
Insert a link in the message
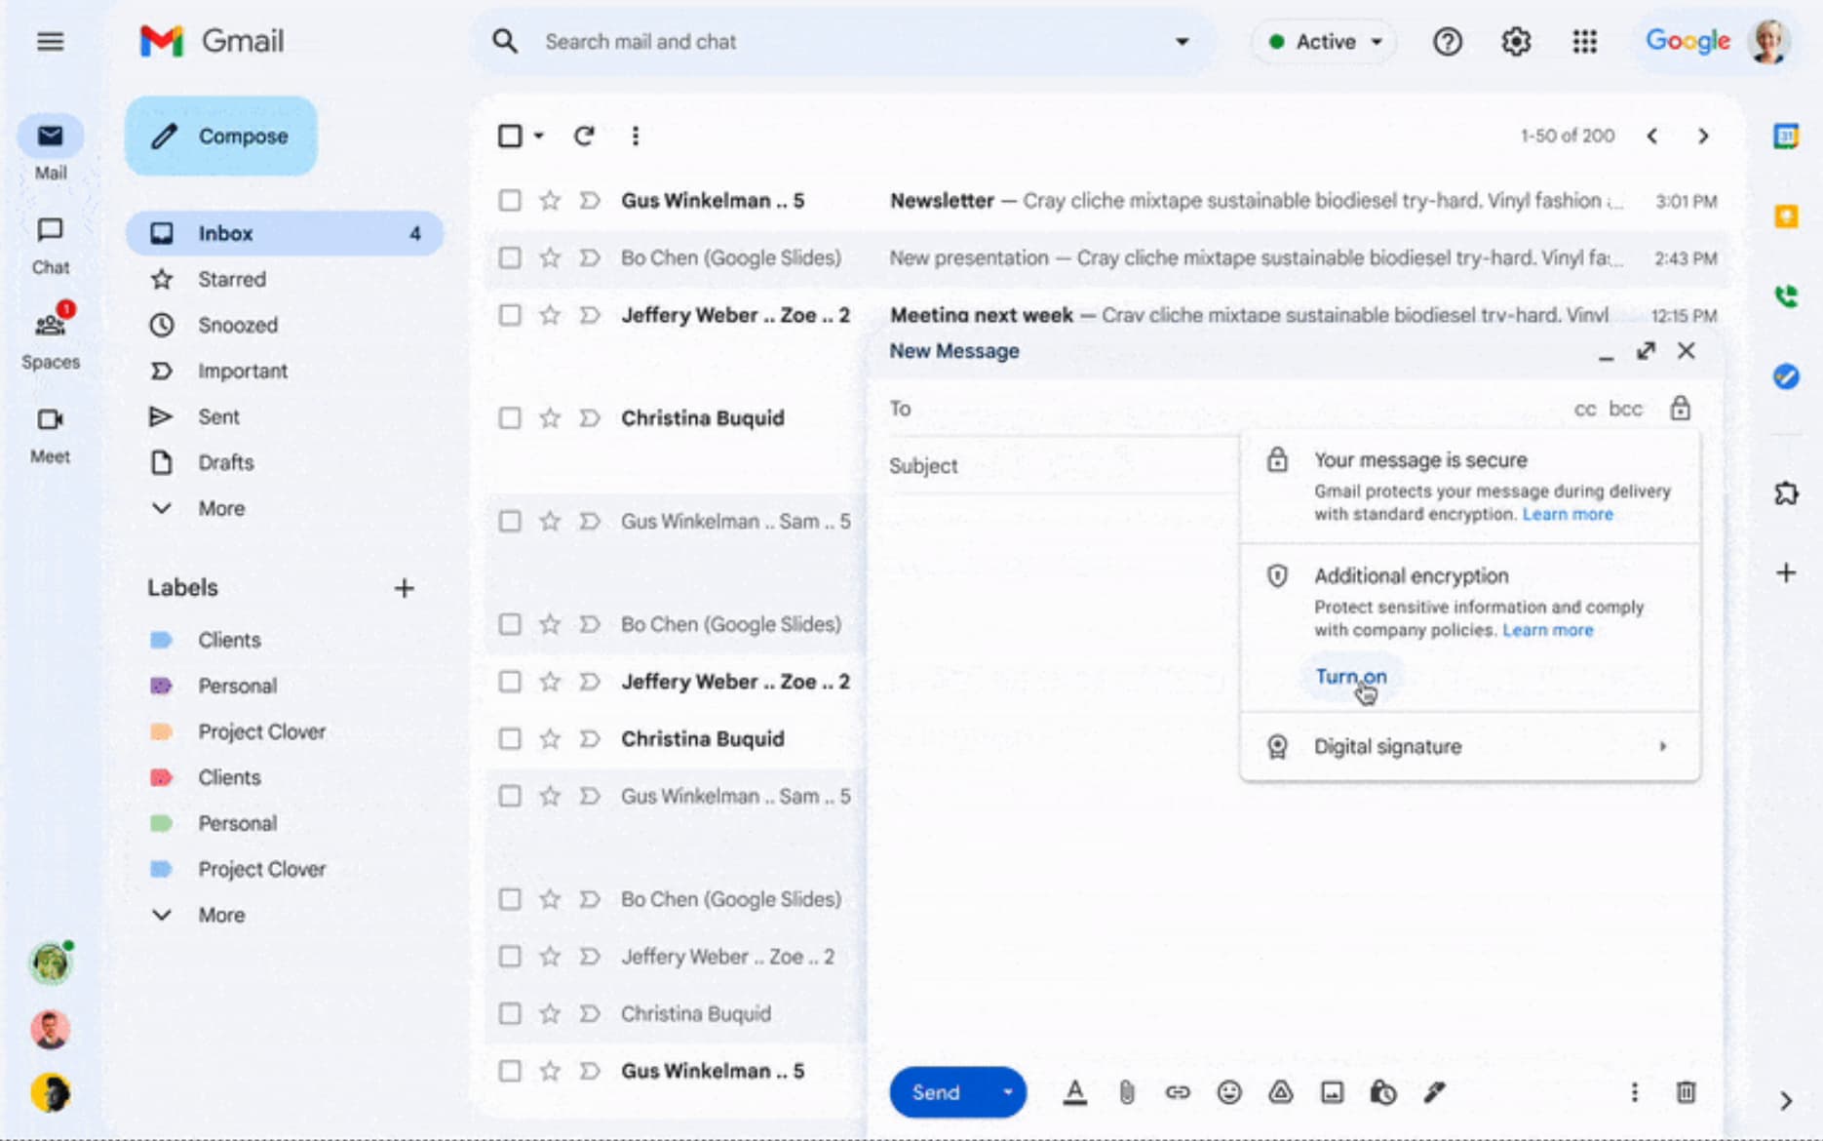[x=1178, y=1092]
